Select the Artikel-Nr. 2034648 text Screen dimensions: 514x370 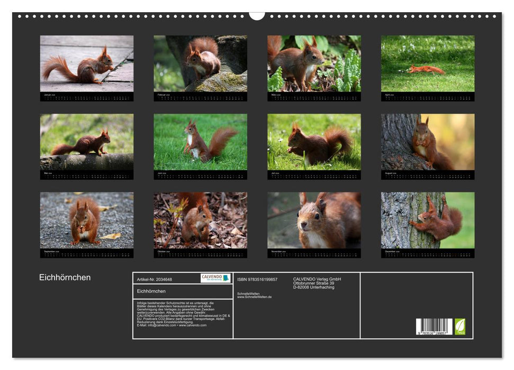[155, 280]
